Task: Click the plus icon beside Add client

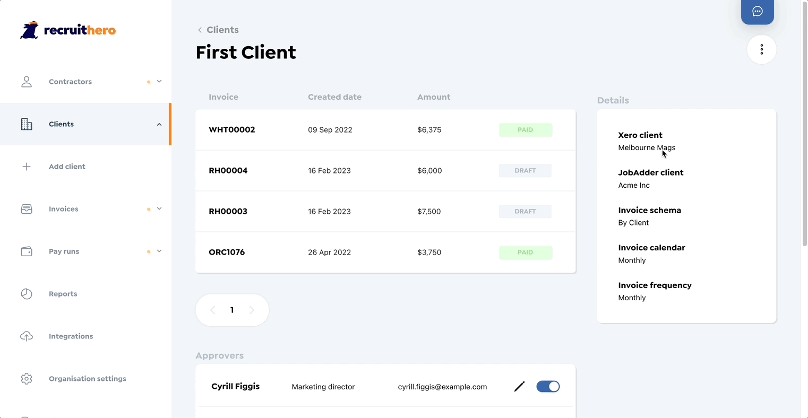Action: 27,167
